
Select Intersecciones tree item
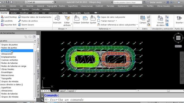(x=7, y=75)
